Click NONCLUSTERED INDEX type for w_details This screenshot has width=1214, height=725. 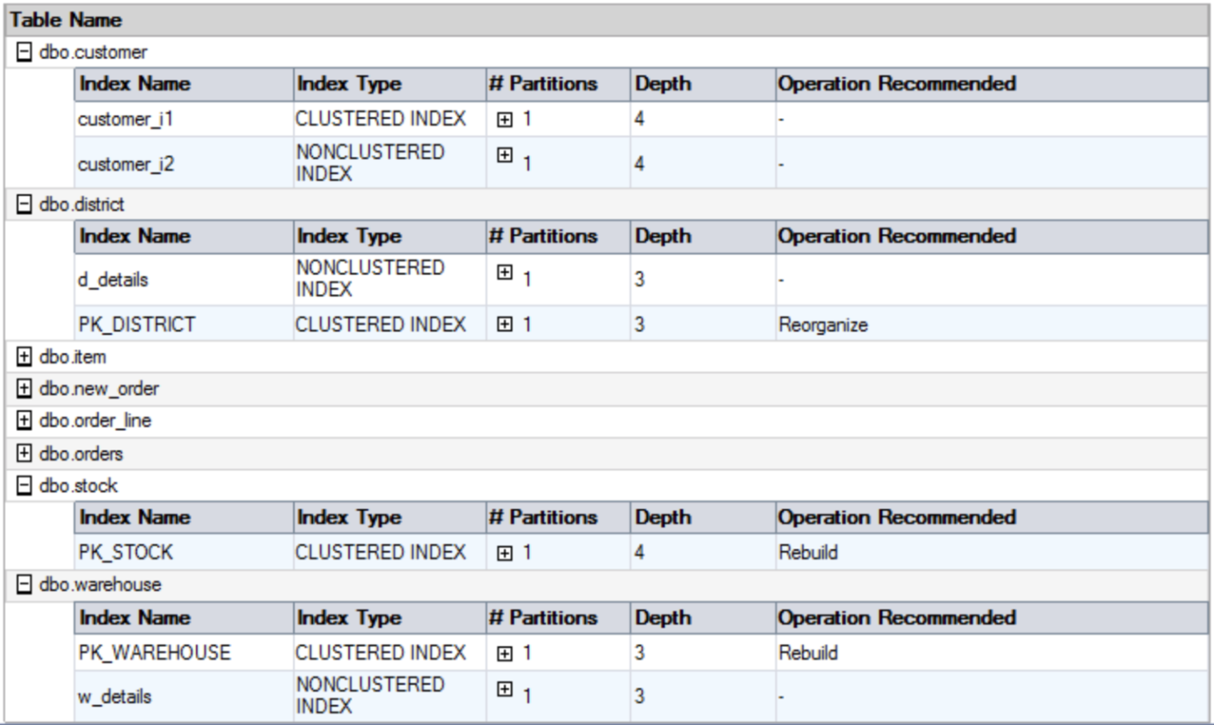370,696
